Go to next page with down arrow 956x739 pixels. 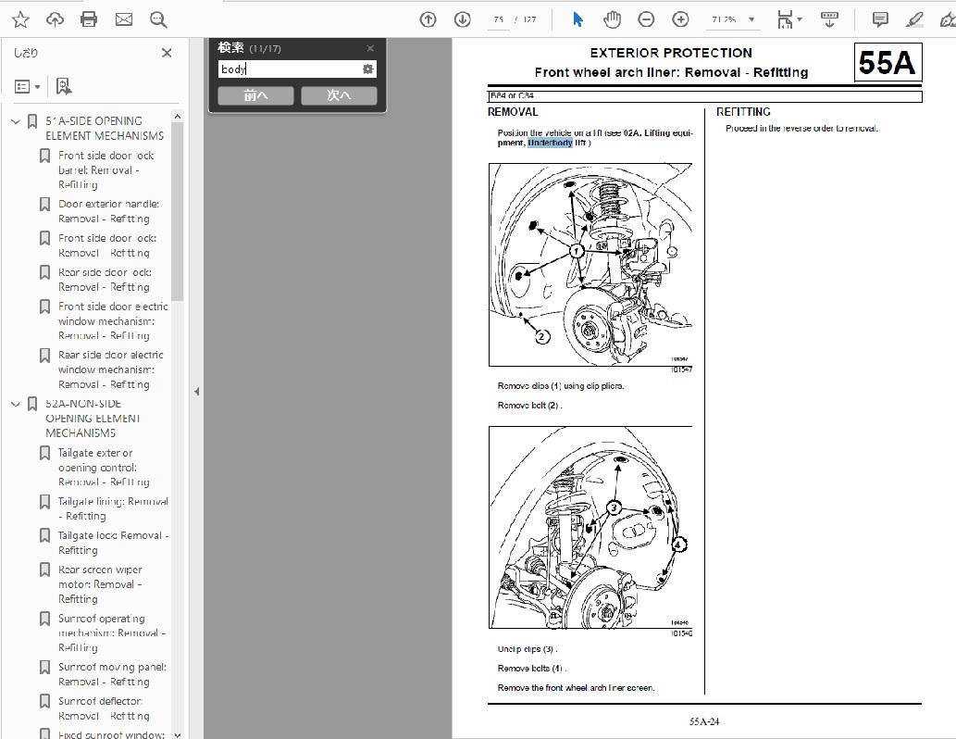pos(462,19)
